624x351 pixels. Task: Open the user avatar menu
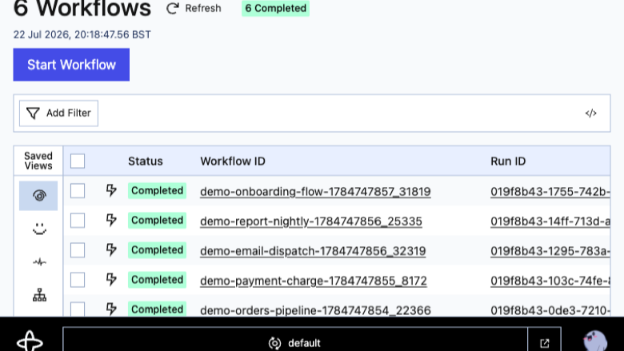[595, 341]
